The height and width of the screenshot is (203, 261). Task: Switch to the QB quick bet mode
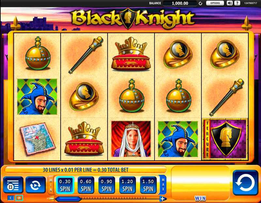tap(19, 198)
